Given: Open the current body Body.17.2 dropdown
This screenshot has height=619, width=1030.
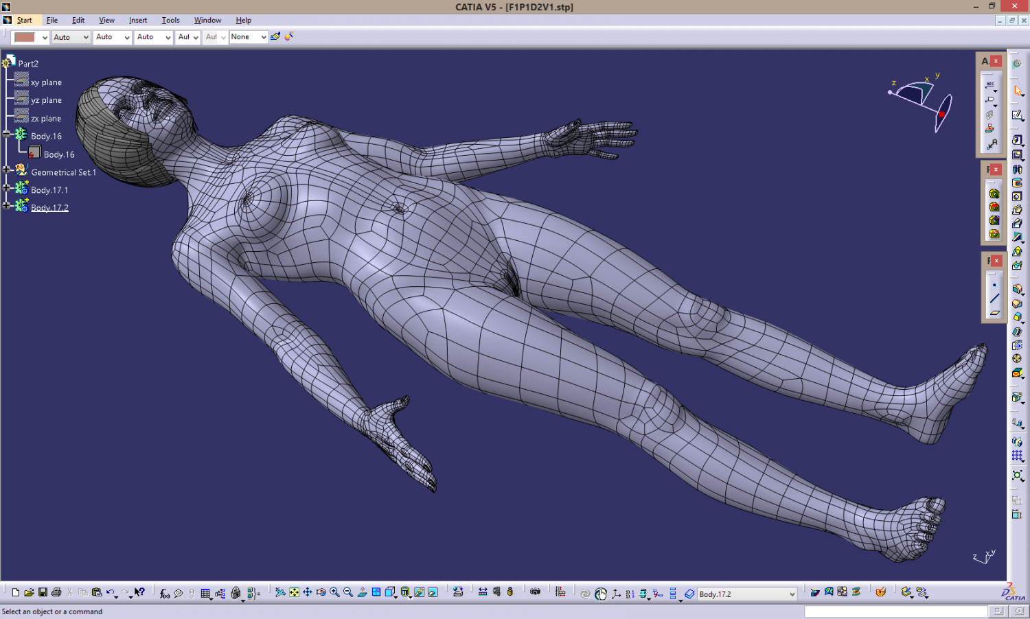Looking at the screenshot, I should pos(792,594).
